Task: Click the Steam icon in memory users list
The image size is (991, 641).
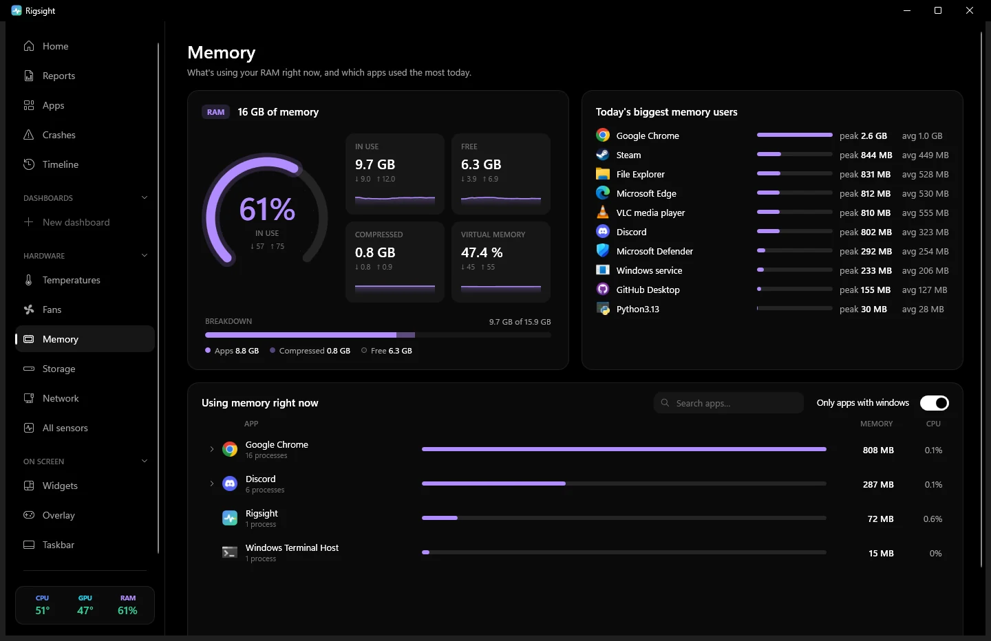Action: coord(603,155)
